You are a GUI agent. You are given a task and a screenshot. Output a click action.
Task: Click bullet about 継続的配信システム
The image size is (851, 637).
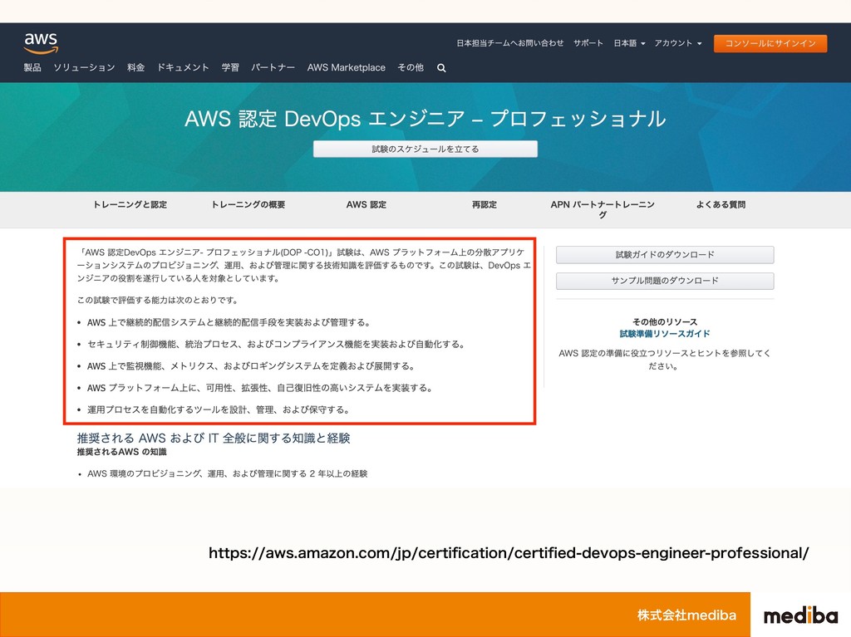229,322
